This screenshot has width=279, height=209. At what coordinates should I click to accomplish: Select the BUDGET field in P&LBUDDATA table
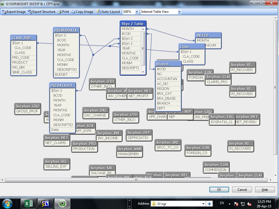(x=61, y=75)
